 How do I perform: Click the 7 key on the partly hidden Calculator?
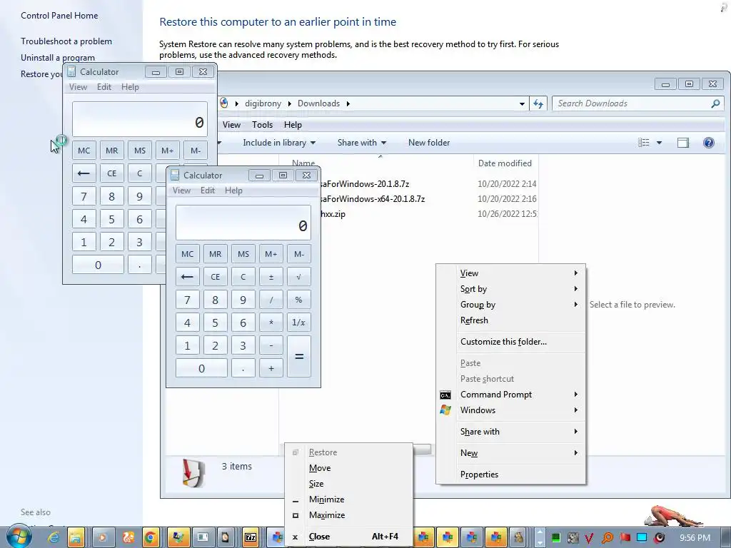pos(84,197)
